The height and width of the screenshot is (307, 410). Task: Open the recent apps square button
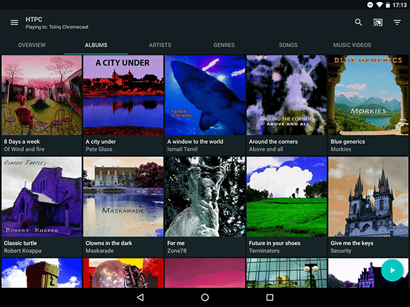click(x=269, y=297)
